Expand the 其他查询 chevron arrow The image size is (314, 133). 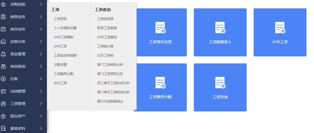[41, 66]
